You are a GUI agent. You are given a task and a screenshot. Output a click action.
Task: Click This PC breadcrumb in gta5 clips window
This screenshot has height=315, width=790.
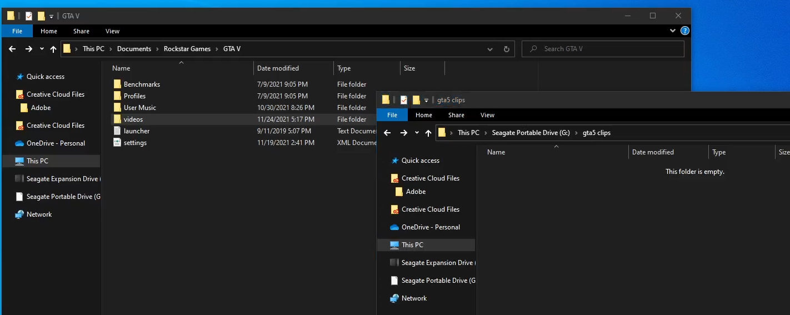point(468,133)
